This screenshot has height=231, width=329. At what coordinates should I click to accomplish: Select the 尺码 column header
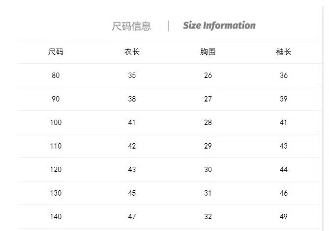56,52
